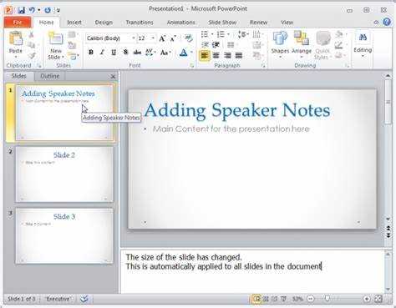
Task: Decrease list indent level
Action: click(x=206, y=44)
